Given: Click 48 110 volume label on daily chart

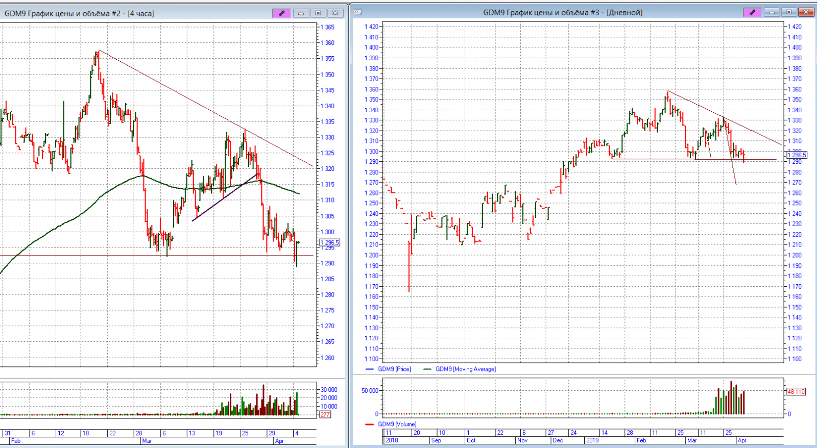Looking at the screenshot, I should click(x=796, y=392).
